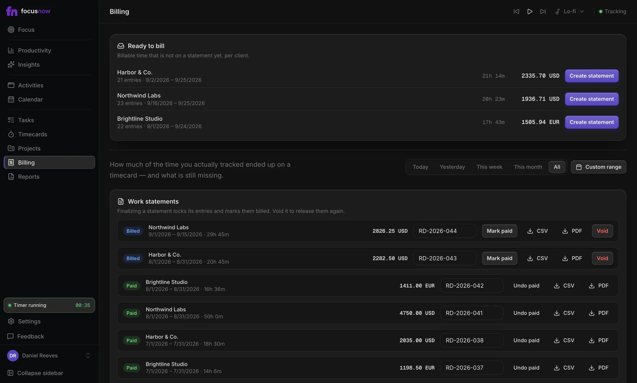The width and height of the screenshot is (637, 383).
Task: Undo paid on RD-2026-037
Action: point(526,368)
